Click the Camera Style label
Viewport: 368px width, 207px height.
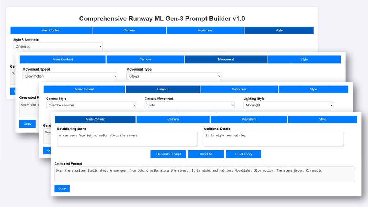pyautogui.click(x=56, y=99)
